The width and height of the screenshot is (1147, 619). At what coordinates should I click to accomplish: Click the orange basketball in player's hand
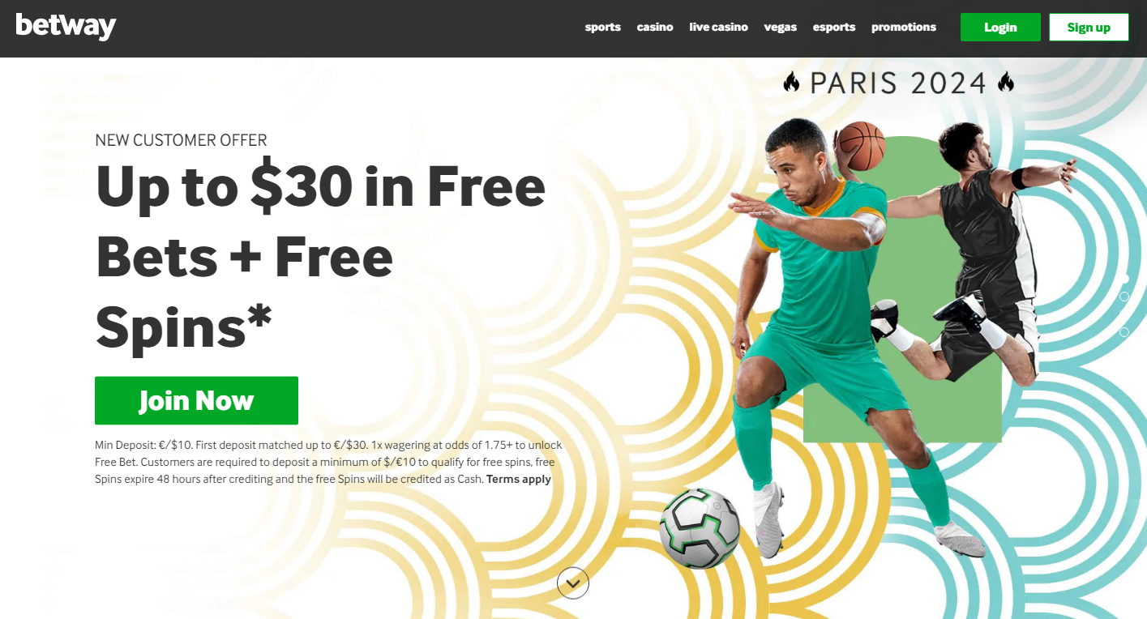[x=861, y=146]
